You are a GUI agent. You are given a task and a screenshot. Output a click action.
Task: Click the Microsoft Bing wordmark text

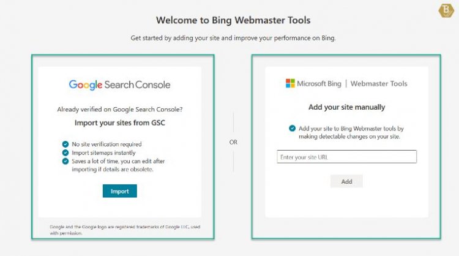pyautogui.click(x=319, y=84)
